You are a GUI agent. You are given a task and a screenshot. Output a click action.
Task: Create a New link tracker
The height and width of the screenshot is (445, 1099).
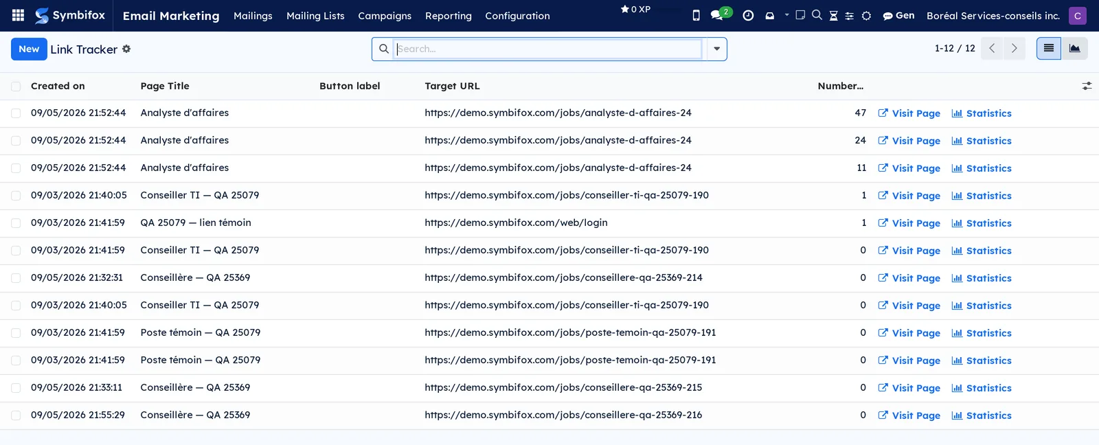tap(29, 49)
